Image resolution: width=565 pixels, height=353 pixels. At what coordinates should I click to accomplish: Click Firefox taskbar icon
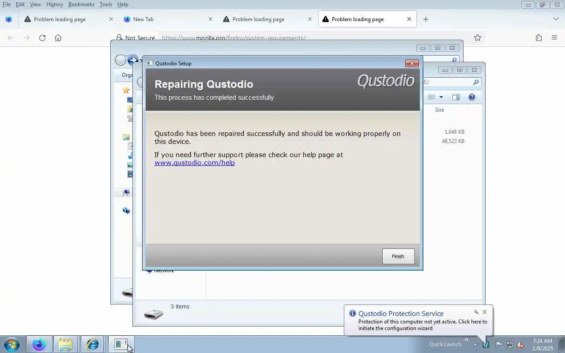[39, 344]
